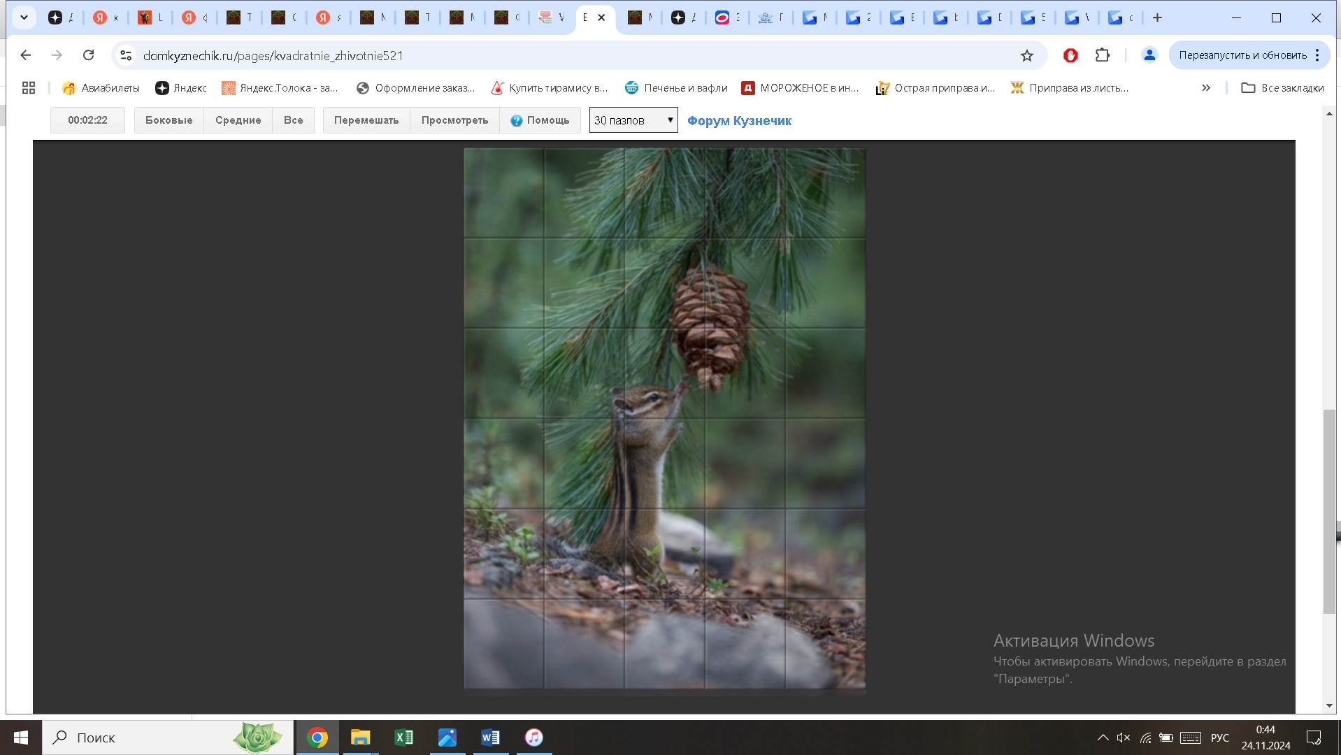Go back to the previous page
The image size is (1341, 755).
tap(26, 55)
